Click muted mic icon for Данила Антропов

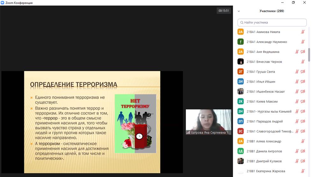tap(297, 151)
